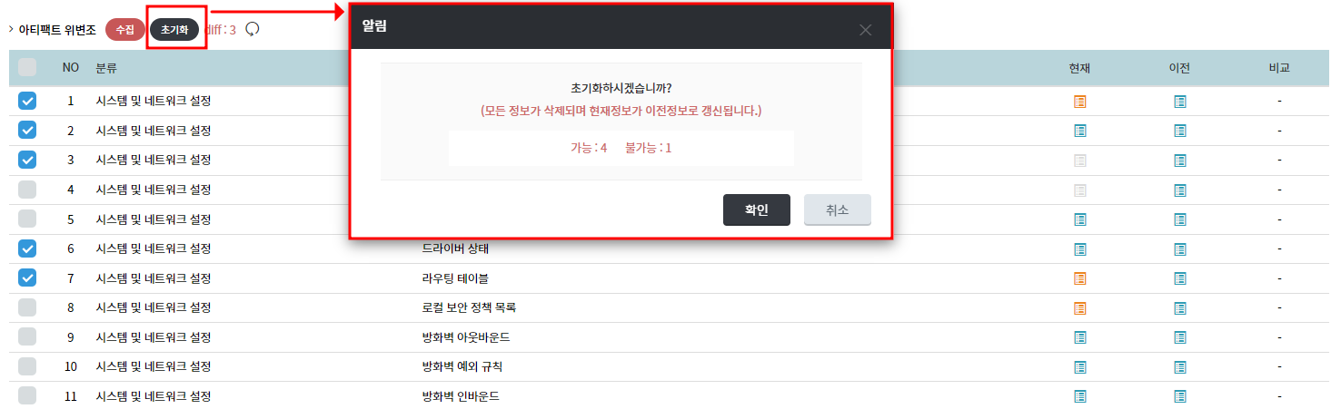Open previous info icon for row 1
This screenshot has height=409, width=1341.
point(1180,102)
